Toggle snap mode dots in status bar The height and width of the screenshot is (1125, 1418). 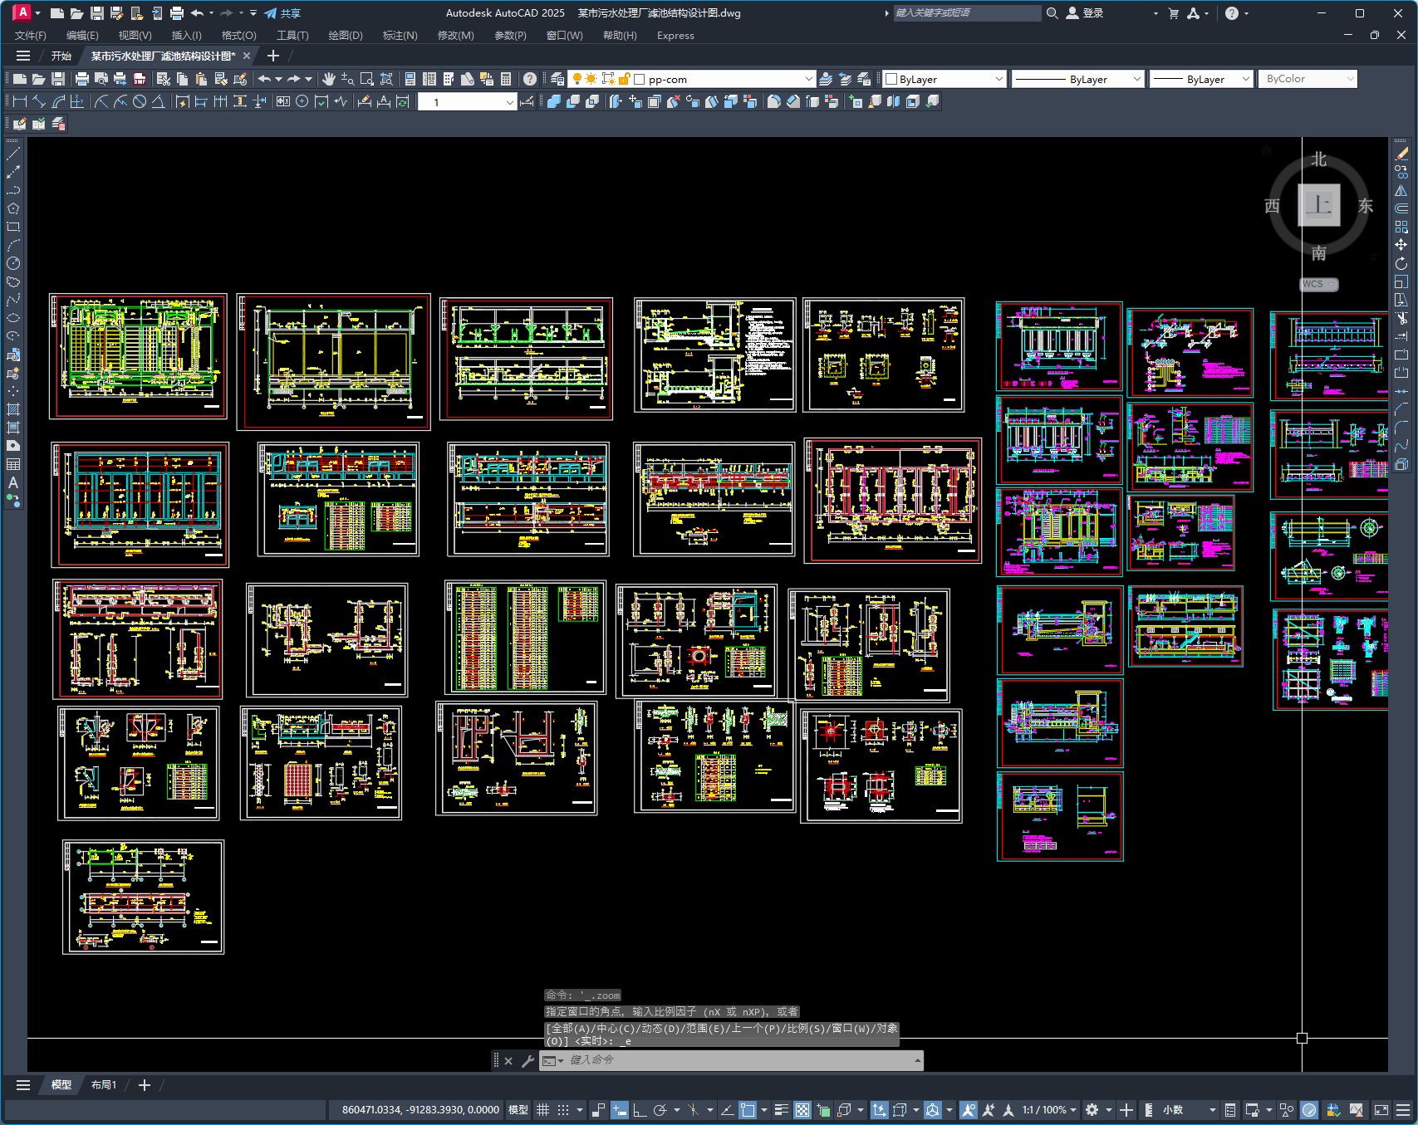pyautogui.click(x=563, y=1109)
